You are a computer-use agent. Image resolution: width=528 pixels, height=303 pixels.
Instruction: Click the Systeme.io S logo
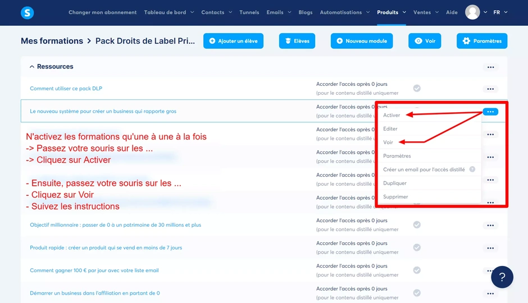pos(28,13)
